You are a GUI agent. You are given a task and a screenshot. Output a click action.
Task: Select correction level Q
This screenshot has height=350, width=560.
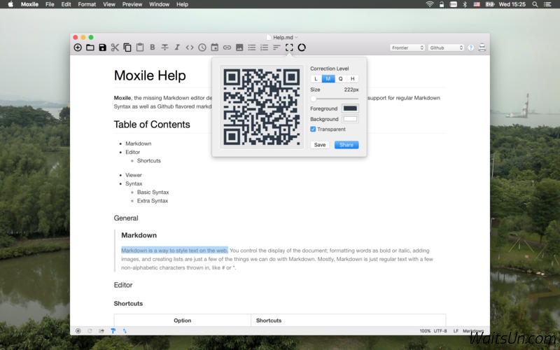340,78
